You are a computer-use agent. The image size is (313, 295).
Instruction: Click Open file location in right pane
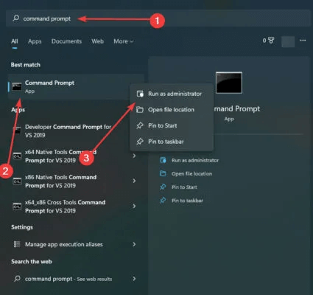(x=191, y=174)
